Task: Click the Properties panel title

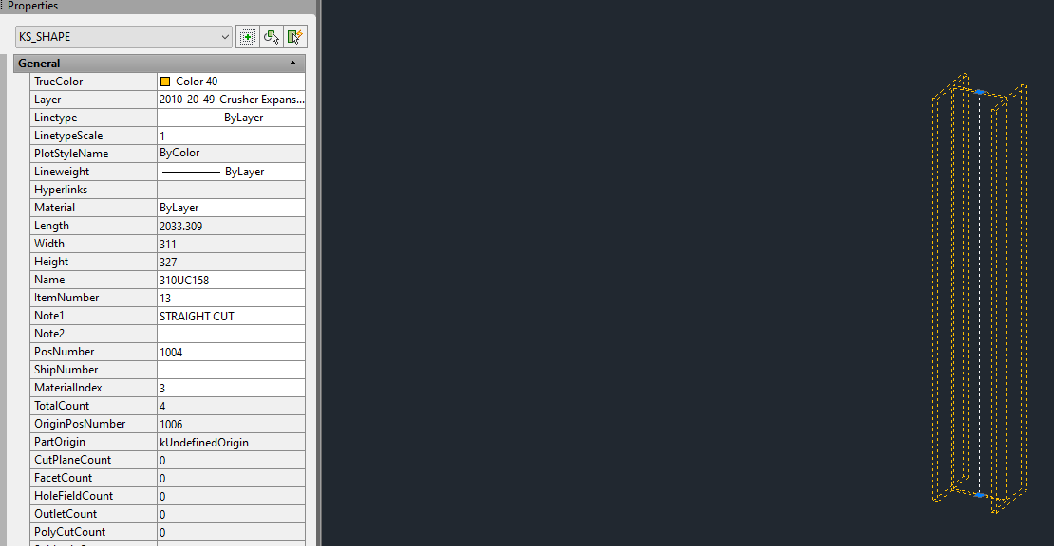Action: (x=32, y=6)
